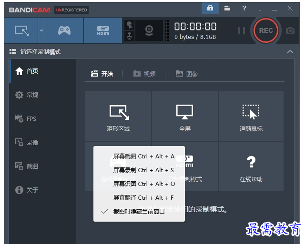Take a screenshot with the camera icon
The height and width of the screenshot is (244, 305).
pyautogui.click(x=290, y=30)
